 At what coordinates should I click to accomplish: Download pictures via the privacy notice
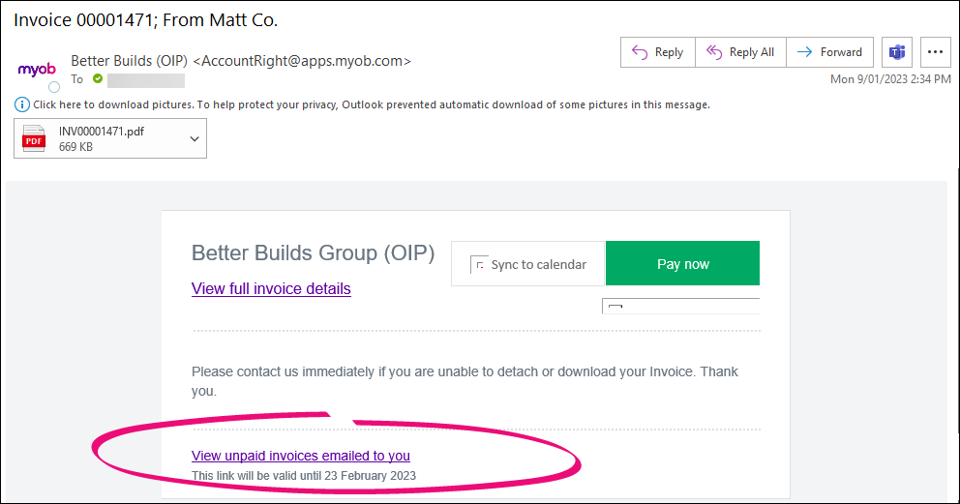[371, 104]
